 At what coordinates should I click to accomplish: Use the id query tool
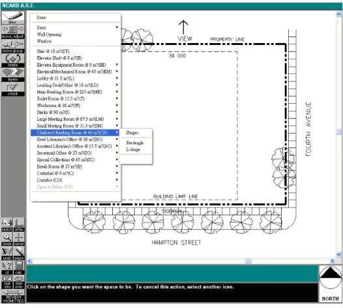pyautogui.click(x=7, y=268)
